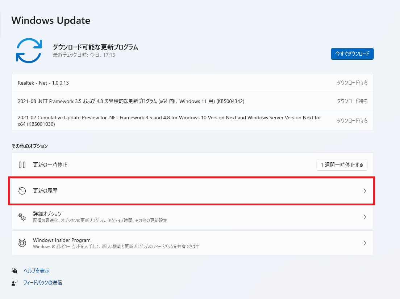
Task: Click ダウンロード待ち status on the Realtek row
Action: [352, 83]
